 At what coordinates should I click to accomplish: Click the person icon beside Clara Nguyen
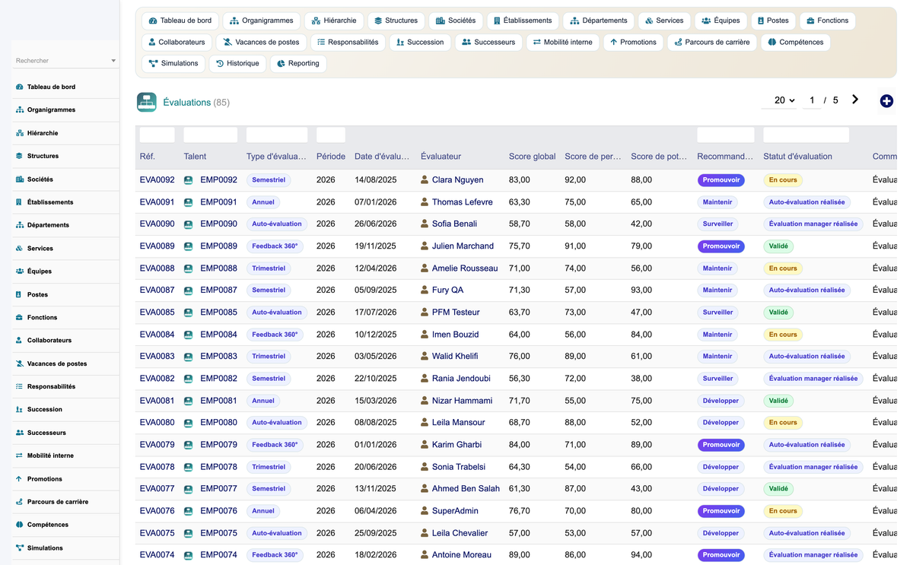pyautogui.click(x=425, y=180)
